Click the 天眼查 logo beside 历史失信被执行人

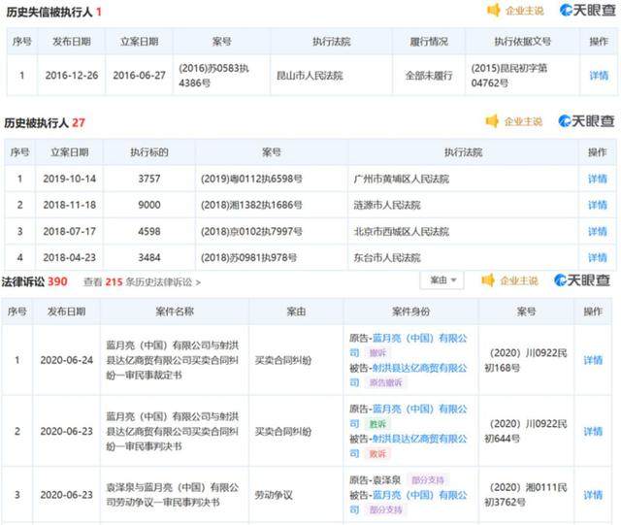click(588, 10)
